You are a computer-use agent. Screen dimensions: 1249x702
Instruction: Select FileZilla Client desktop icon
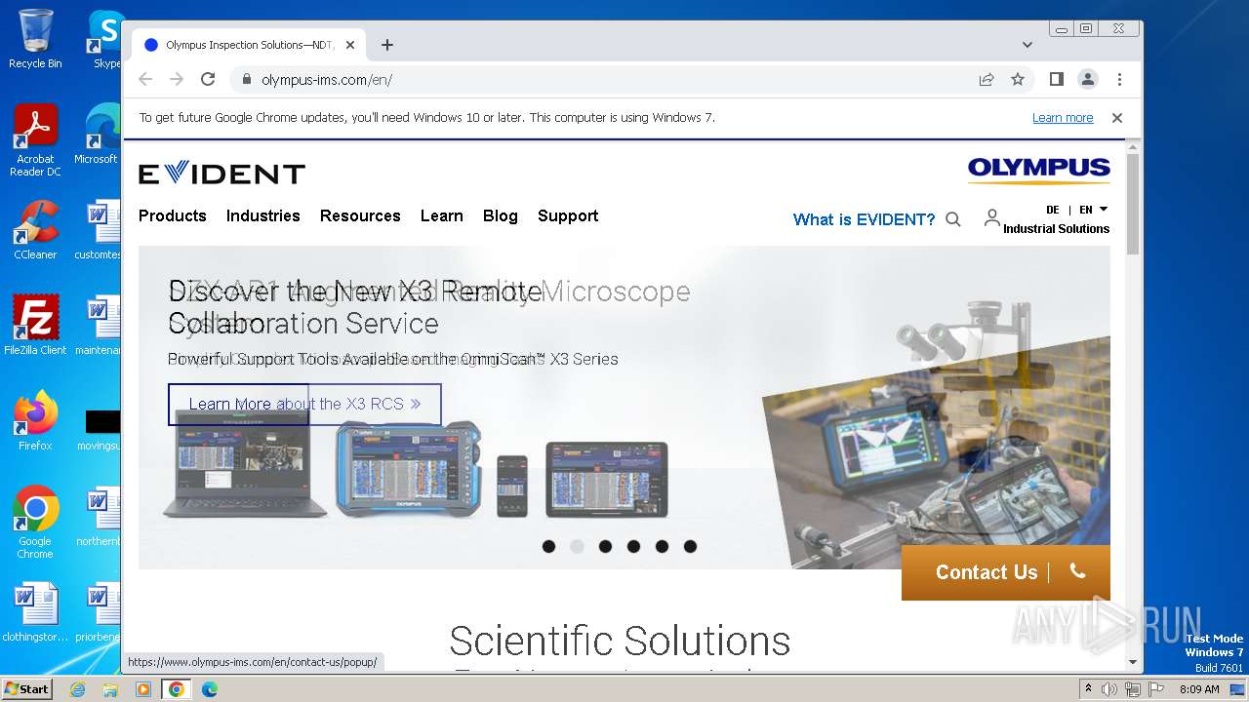35,326
